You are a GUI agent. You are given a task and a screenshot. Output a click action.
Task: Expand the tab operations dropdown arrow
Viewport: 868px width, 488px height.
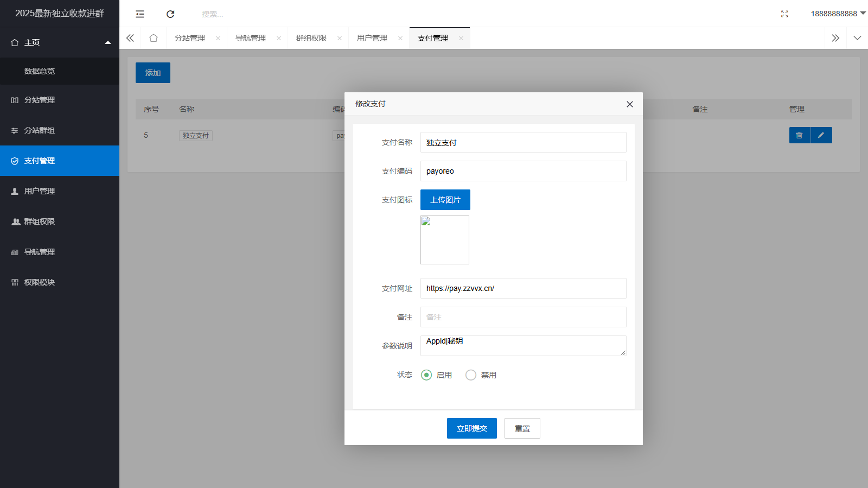857,38
